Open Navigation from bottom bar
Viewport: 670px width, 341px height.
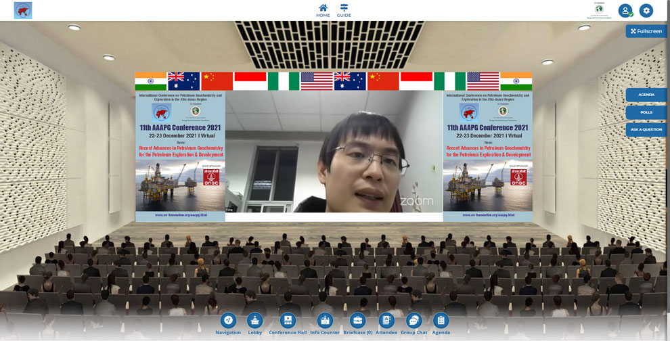pyautogui.click(x=228, y=324)
